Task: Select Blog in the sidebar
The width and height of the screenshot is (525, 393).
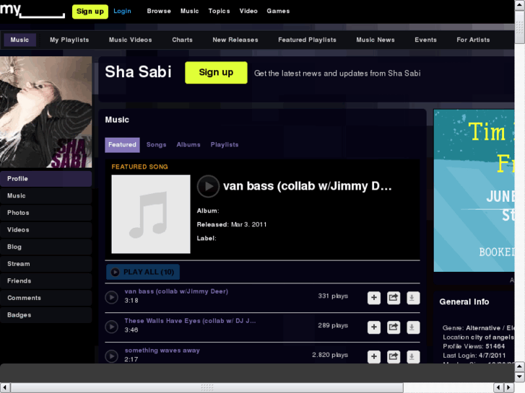Action: tap(46, 247)
